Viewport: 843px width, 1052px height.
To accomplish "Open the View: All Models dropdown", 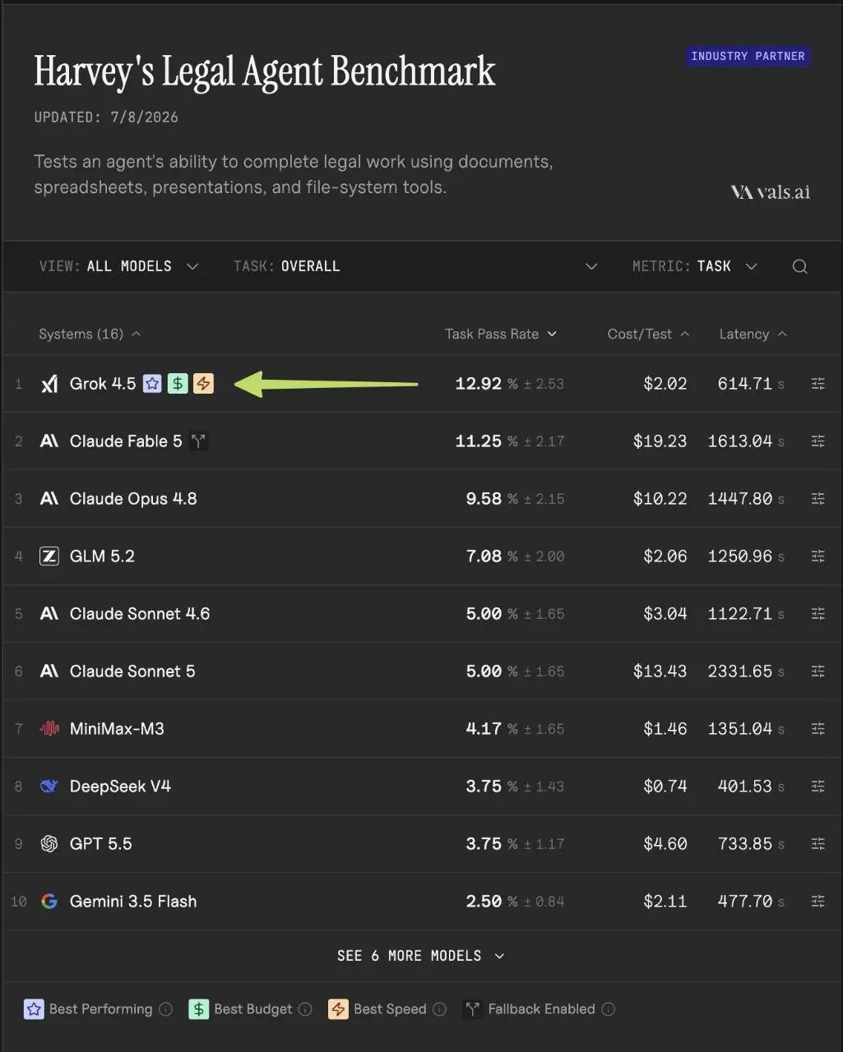I will click(x=118, y=266).
